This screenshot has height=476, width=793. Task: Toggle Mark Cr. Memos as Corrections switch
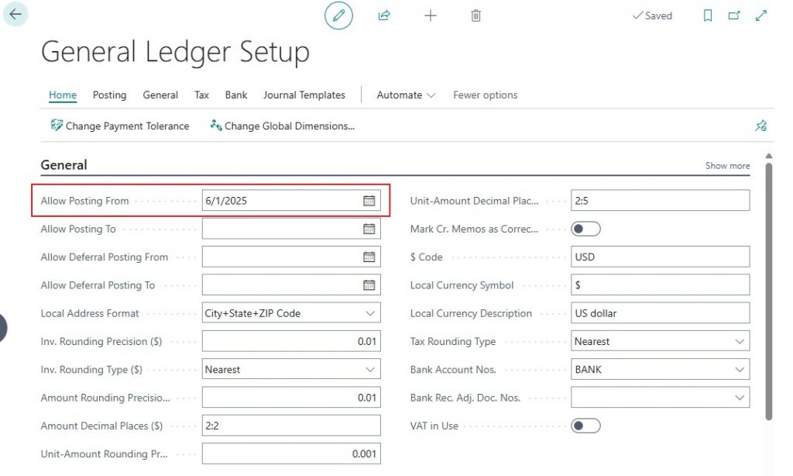[585, 229]
